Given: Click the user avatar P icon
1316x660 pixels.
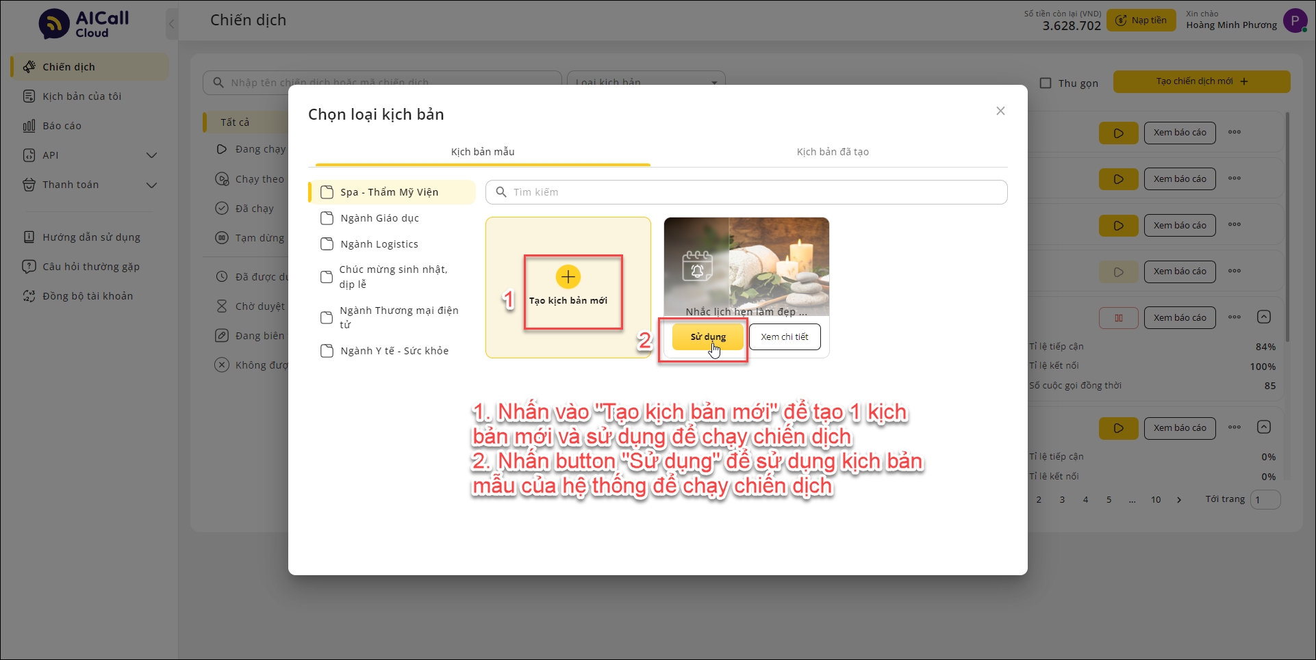Looking at the screenshot, I should (x=1294, y=21).
